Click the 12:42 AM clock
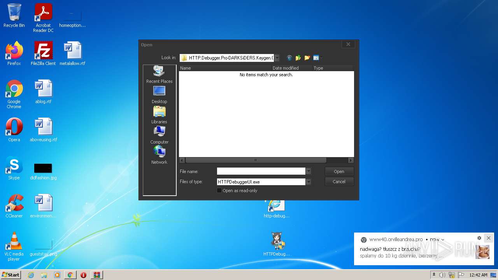 pos(478,275)
